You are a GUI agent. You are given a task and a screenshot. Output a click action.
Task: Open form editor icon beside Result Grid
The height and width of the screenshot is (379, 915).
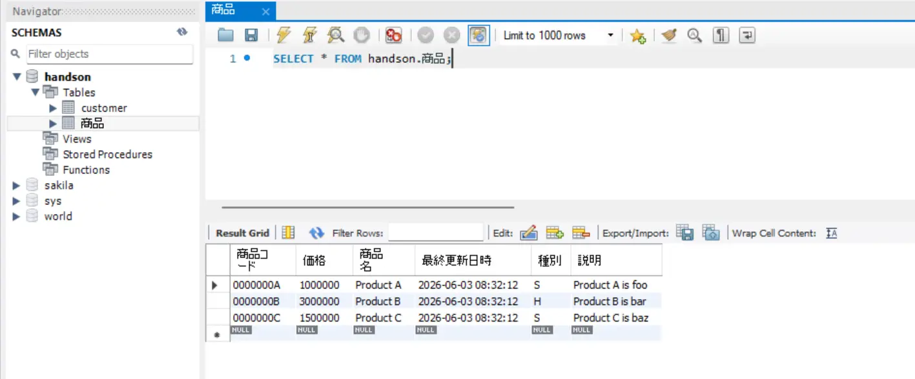[x=288, y=233]
